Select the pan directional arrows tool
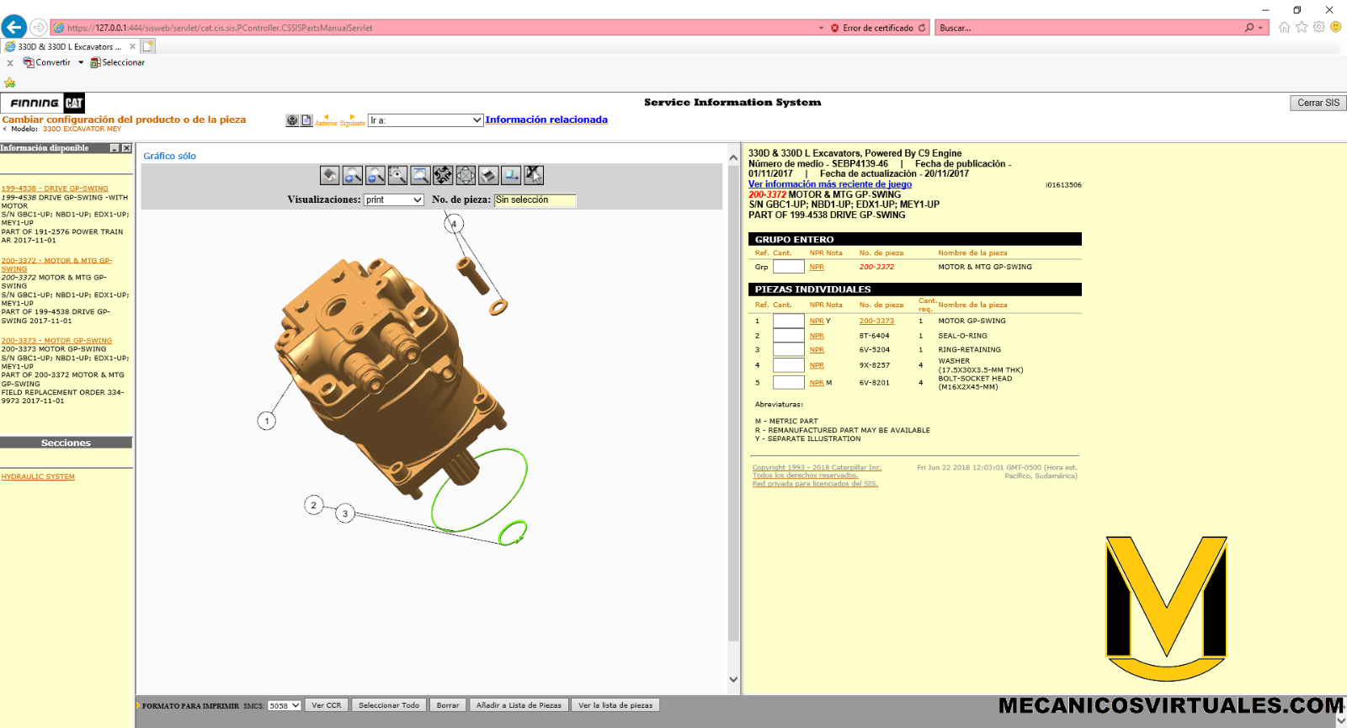This screenshot has width=1347, height=728. (x=466, y=175)
